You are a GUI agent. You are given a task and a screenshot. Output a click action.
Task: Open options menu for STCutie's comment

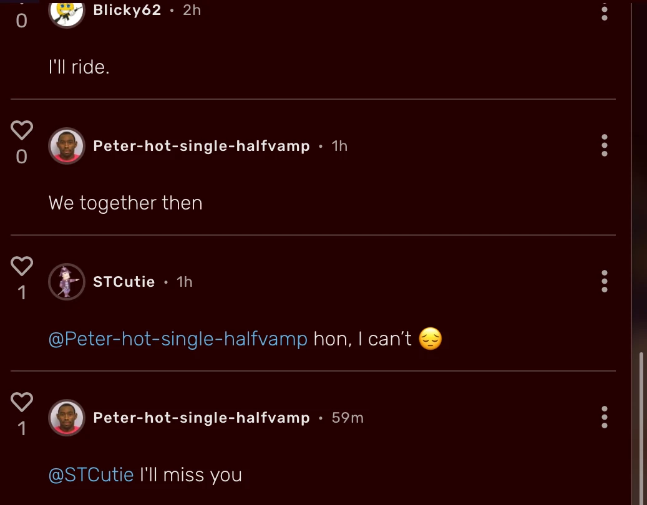604,282
